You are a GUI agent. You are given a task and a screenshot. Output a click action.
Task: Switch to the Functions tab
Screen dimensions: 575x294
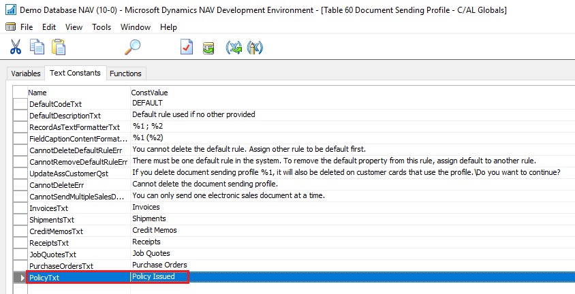coord(125,73)
